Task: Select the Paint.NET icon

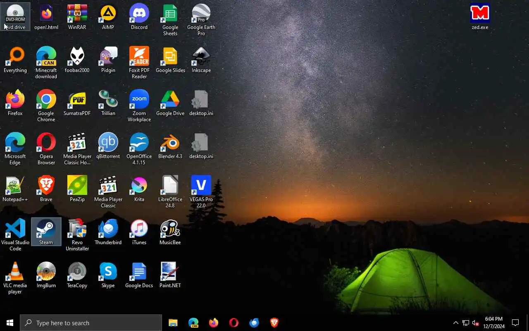Action: (170, 275)
